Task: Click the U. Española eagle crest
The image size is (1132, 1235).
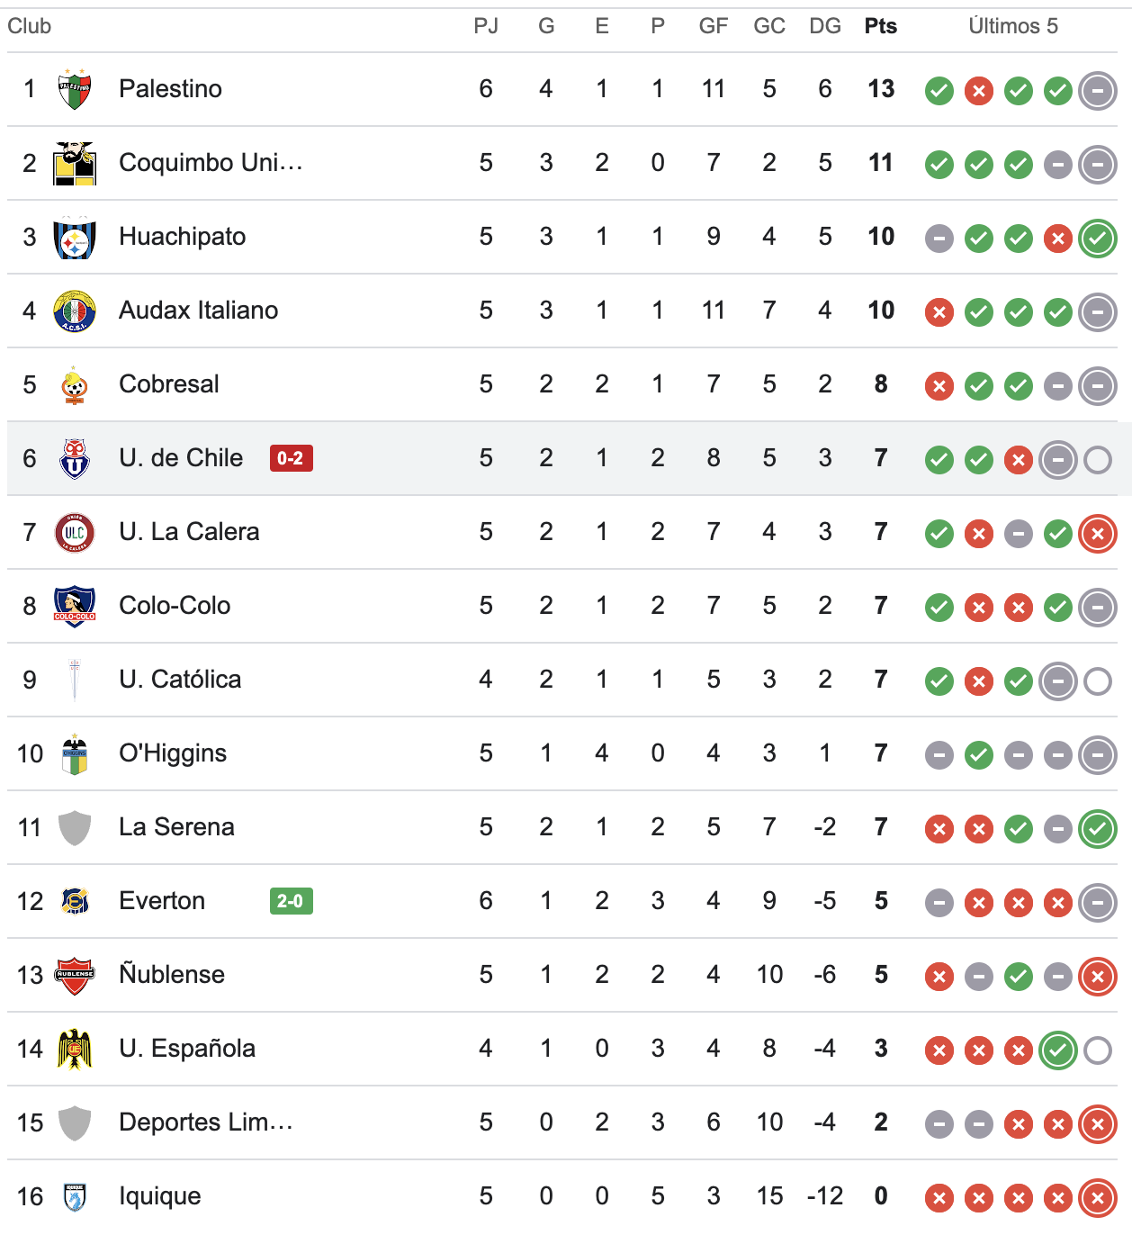Action: point(75,1050)
